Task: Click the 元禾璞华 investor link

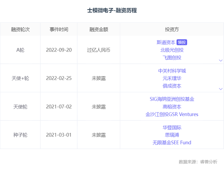Action: click(172, 78)
